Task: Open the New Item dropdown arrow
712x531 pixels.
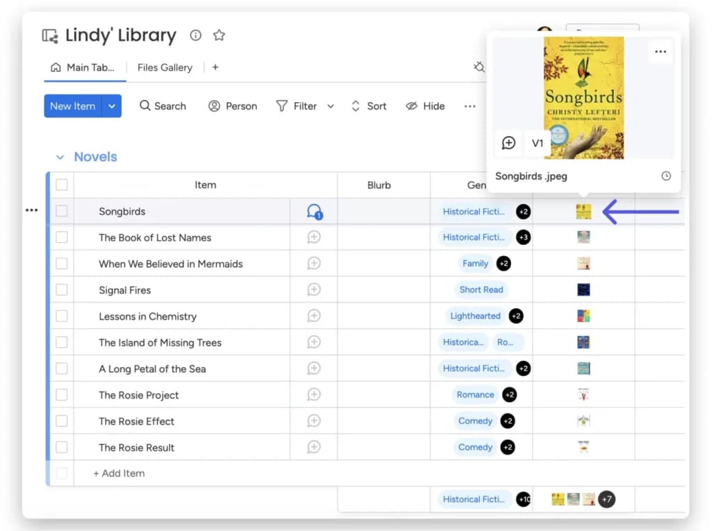Action: [112, 106]
